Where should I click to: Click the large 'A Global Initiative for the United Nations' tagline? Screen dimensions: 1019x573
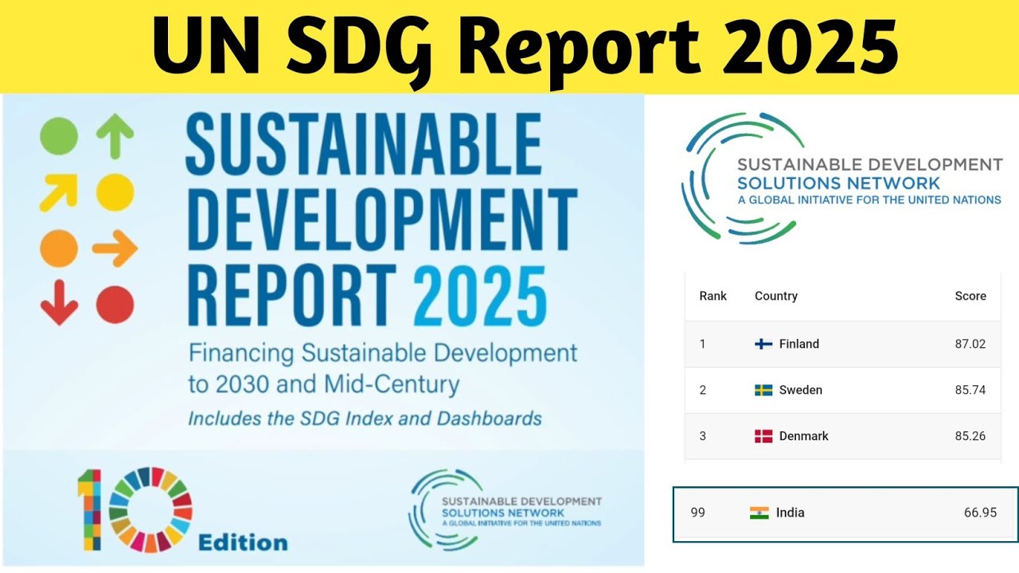[x=869, y=201]
